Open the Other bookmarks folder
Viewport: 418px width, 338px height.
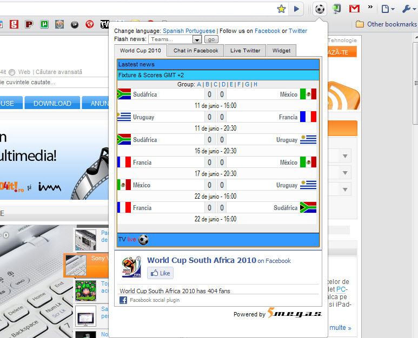(386, 24)
